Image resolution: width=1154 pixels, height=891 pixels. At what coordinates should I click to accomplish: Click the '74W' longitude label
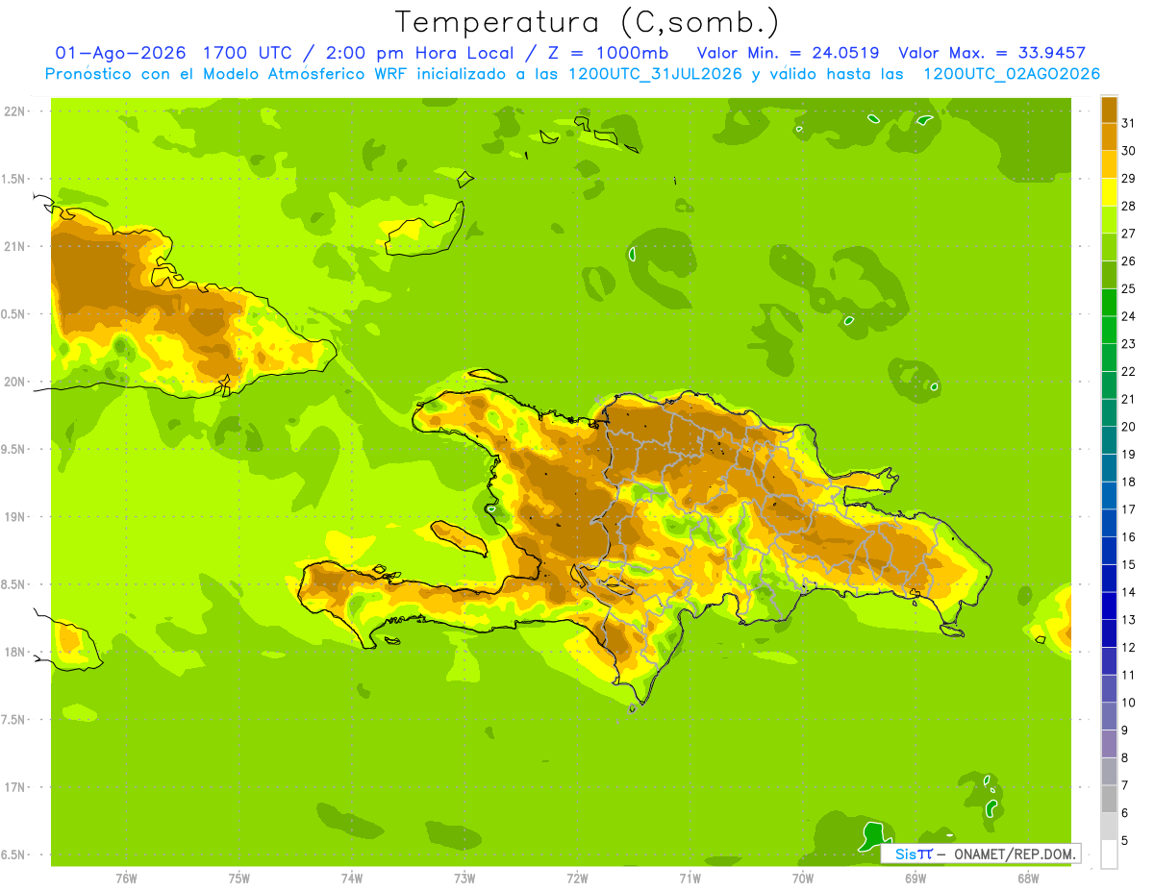(352, 879)
